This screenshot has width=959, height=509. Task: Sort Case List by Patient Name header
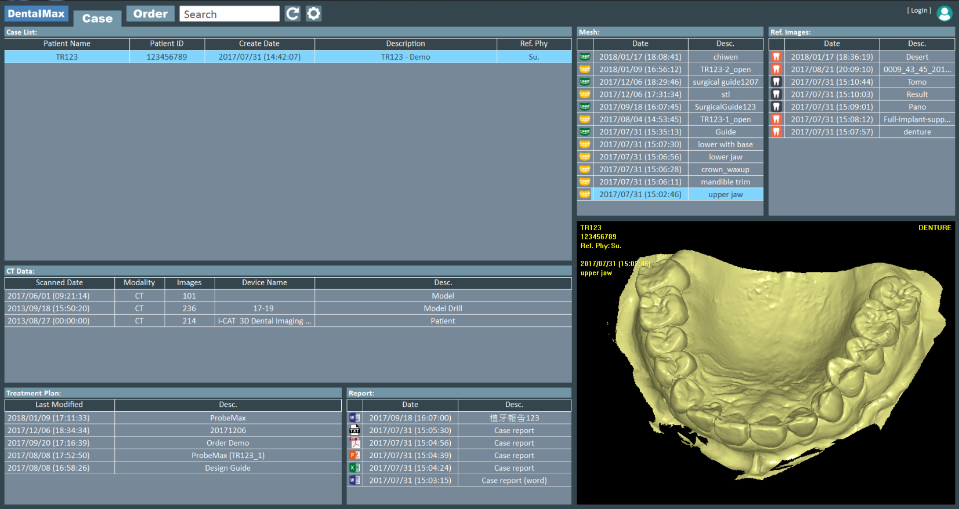tap(67, 43)
